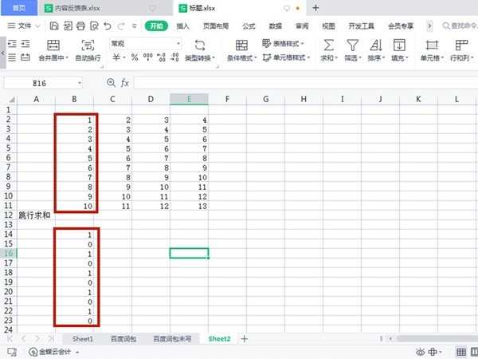Image resolution: width=478 pixels, height=359 pixels.
Task: Switch to normal grid view icon
Action: pos(460,352)
